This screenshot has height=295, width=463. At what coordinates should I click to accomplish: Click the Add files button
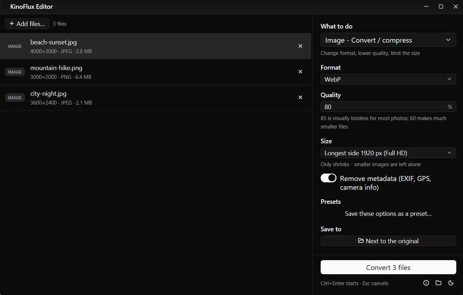tap(27, 24)
